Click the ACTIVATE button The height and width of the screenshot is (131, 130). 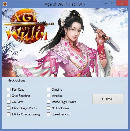(x=107, y=99)
